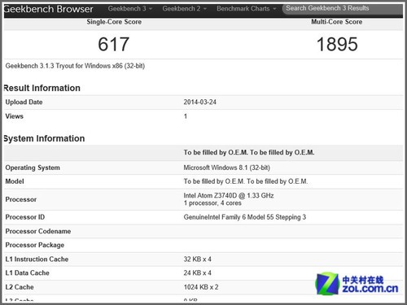Click the Multi-Core Score heading
This screenshot has width=407, height=305.
[x=337, y=22]
